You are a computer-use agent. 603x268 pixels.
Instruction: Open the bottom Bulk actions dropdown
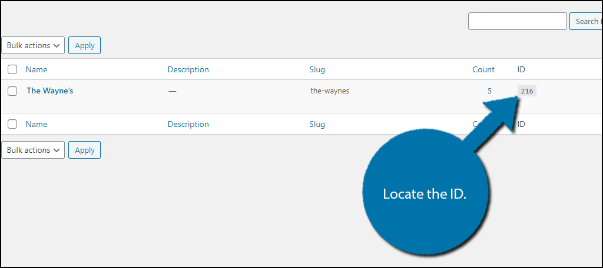[33, 150]
